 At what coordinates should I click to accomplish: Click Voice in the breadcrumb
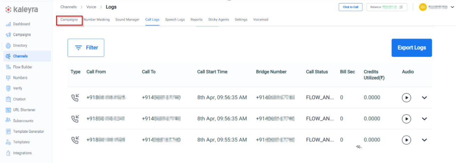pos(91,7)
